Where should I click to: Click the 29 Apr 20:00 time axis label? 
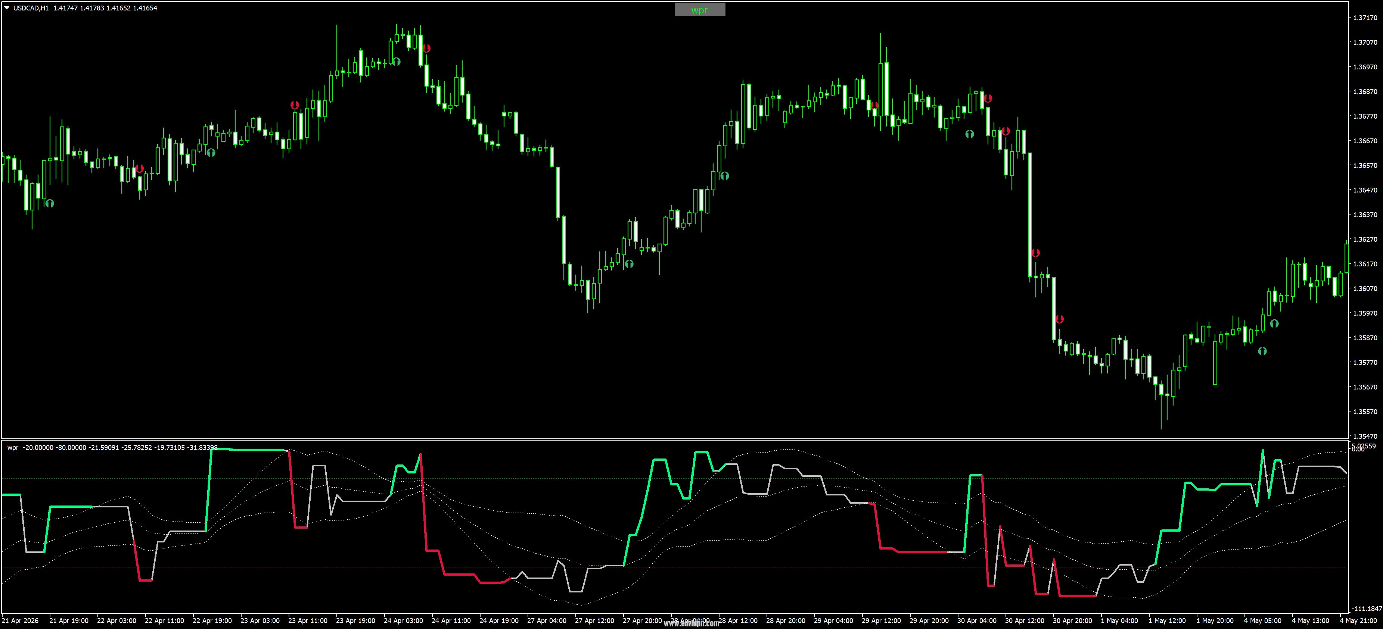pos(929,621)
